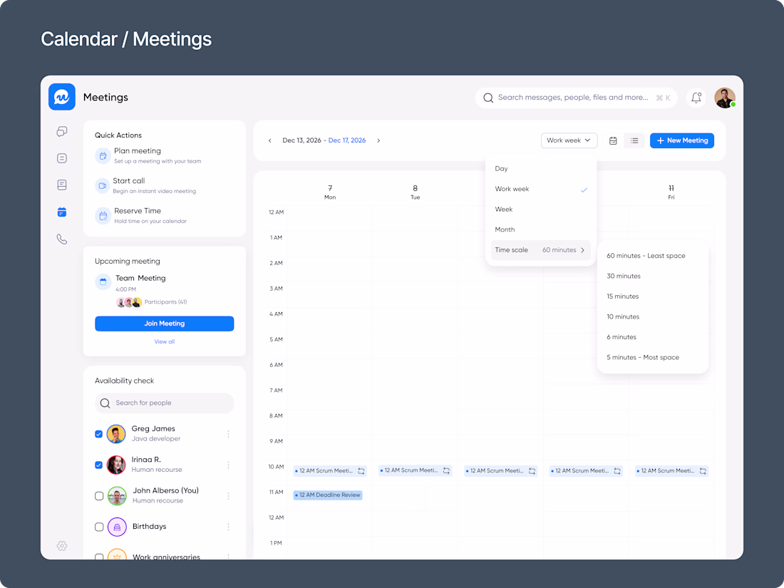Viewport: 784px width, 588px height.
Task: Click Birthdays cake avatar icon
Action: pos(117,527)
